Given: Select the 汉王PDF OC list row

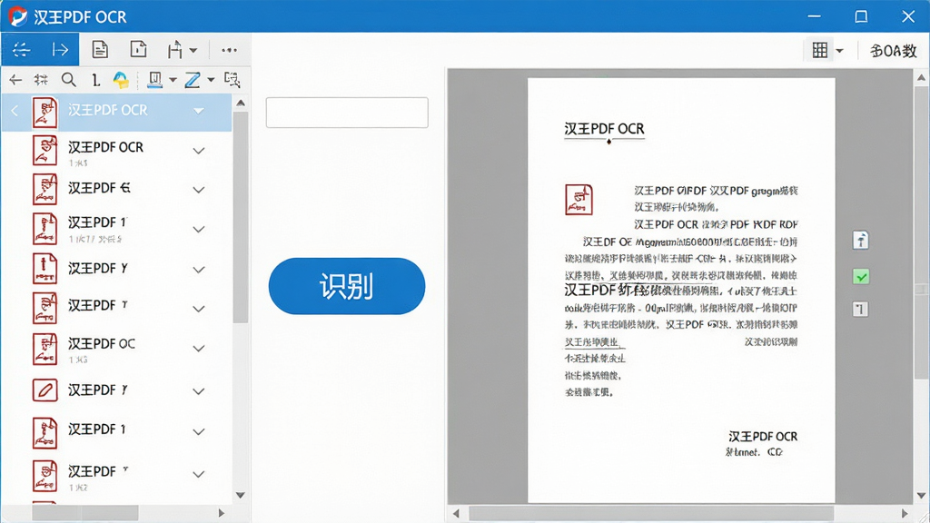Looking at the screenshot, I should tap(116, 349).
